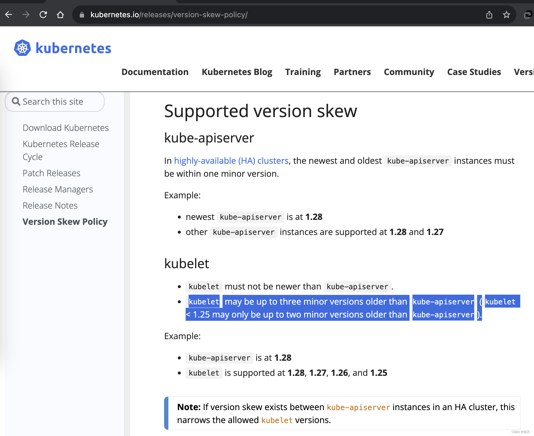Open Kubernetes Release Cycle sidebar link
This screenshot has width=534, height=436.
click(x=61, y=150)
